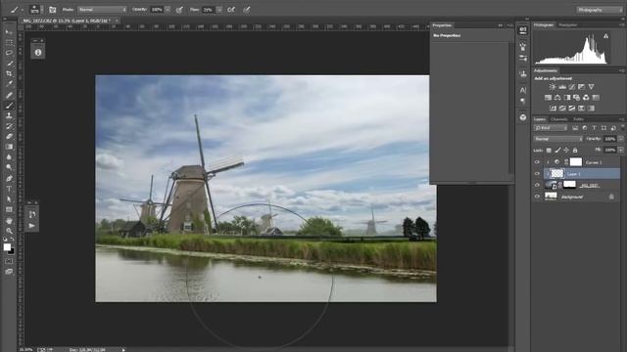The width and height of the screenshot is (627, 352).
Task: Open the Opacity slider dropdown in options bar
Action: (x=168, y=9)
